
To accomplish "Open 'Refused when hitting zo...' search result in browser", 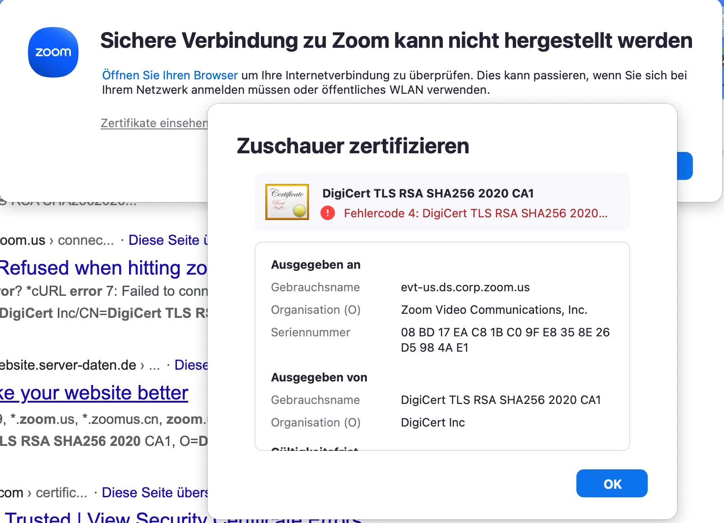I will 103,268.
